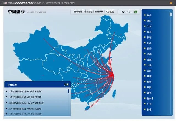The image size is (176, 121).
Task: Click the bookmark star in address bar
Action: tap(171, 3)
